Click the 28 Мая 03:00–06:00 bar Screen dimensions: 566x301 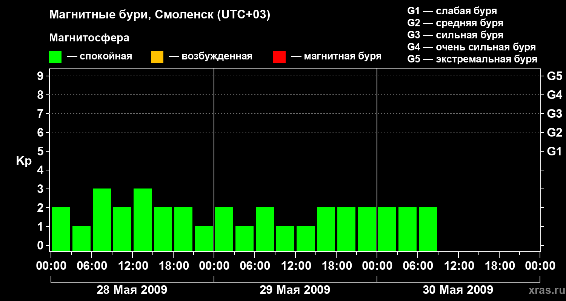pos(82,239)
